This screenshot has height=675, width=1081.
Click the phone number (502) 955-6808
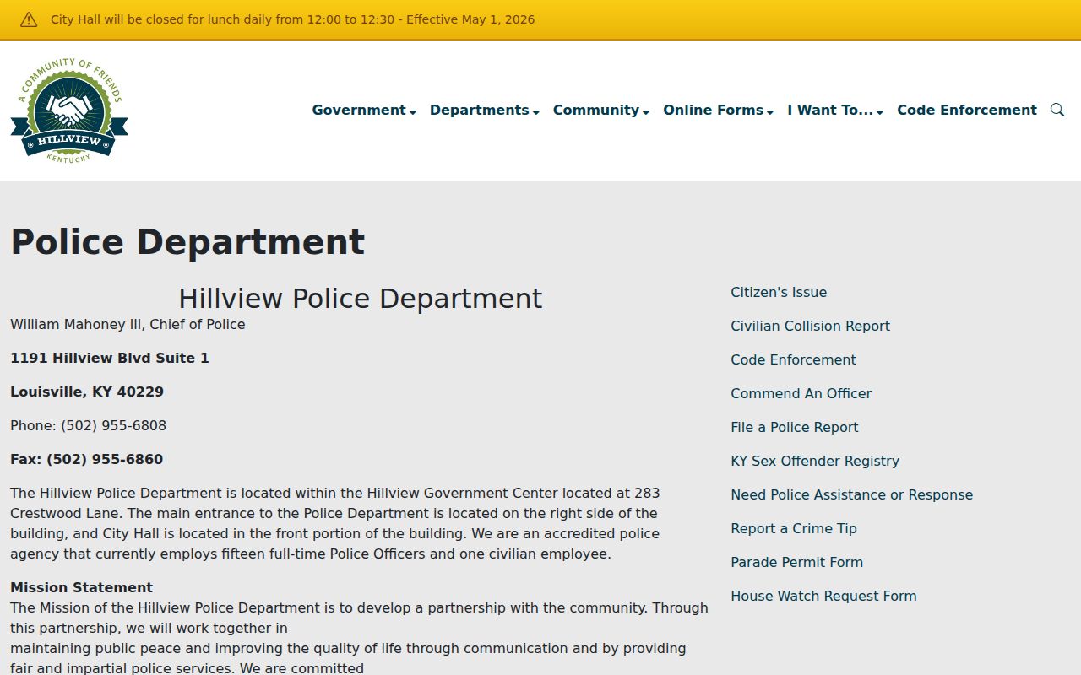click(x=113, y=425)
